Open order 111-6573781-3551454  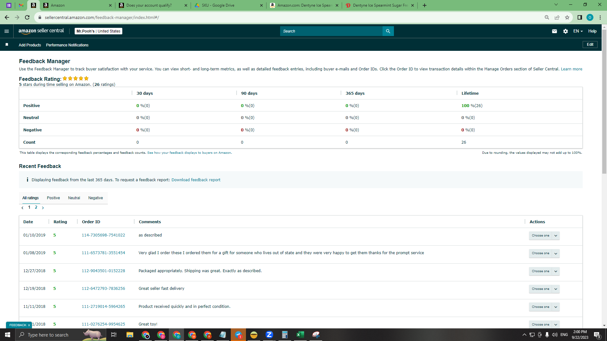point(103,253)
